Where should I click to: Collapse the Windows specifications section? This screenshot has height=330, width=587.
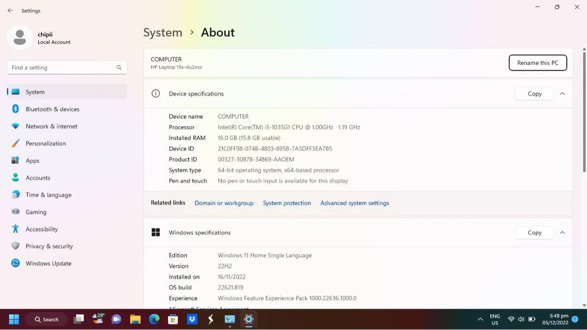click(x=562, y=233)
